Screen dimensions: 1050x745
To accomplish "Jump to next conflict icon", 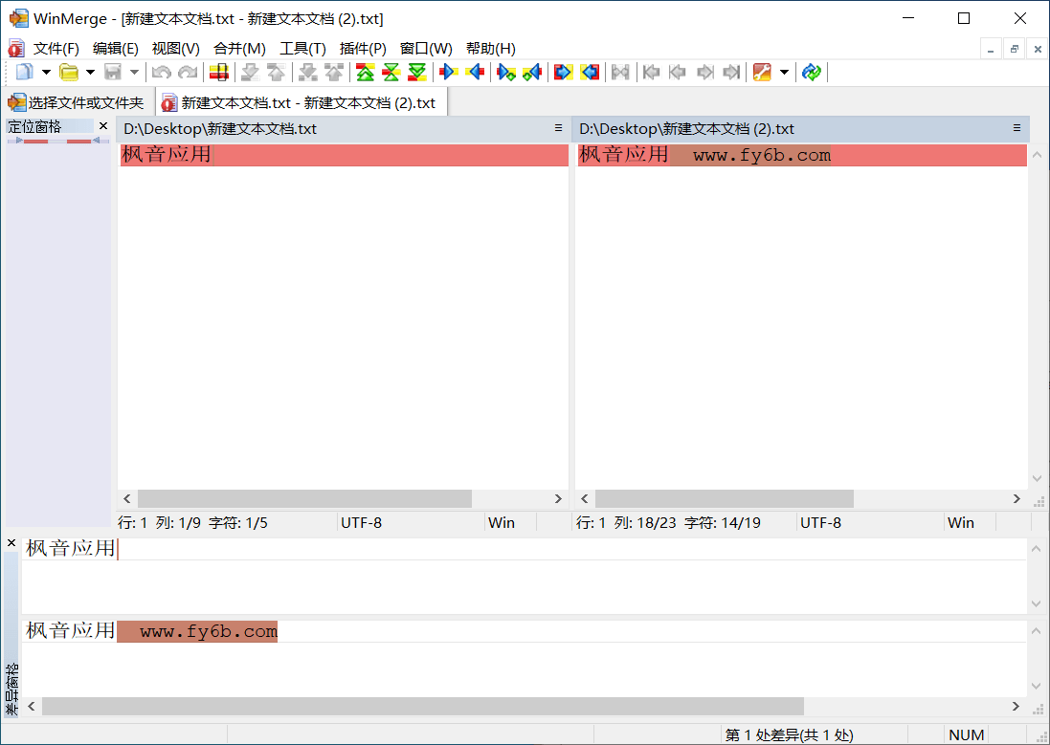I will (x=308, y=72).
